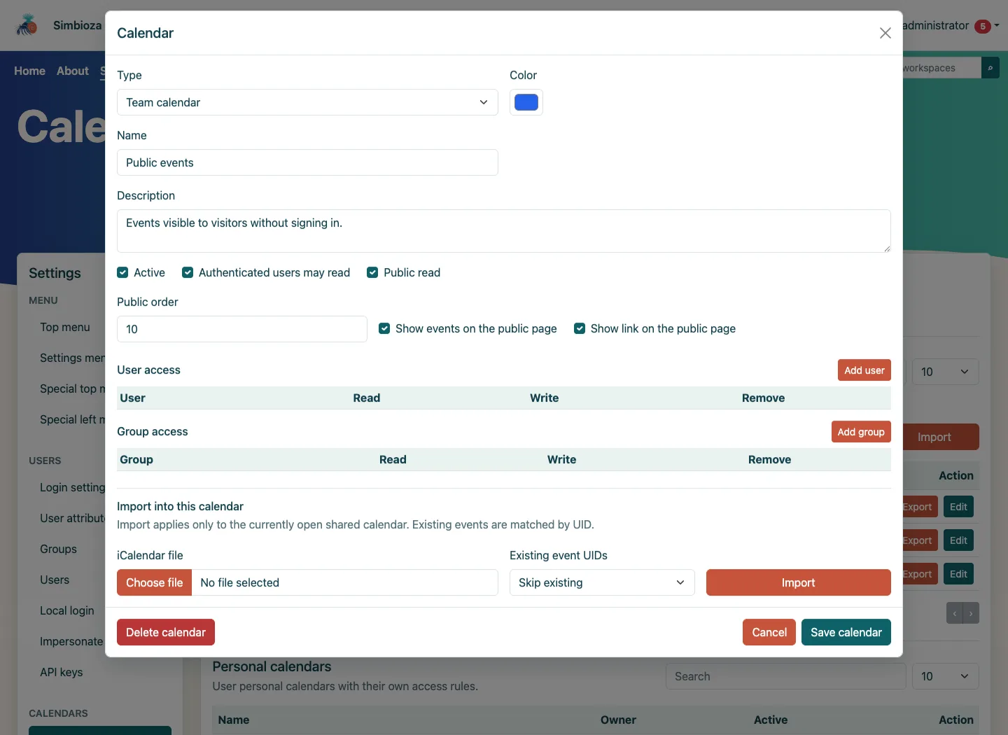
Task: Focus the Personal calendars Search field
Action: pyautogui.click(x=786, y=676)
